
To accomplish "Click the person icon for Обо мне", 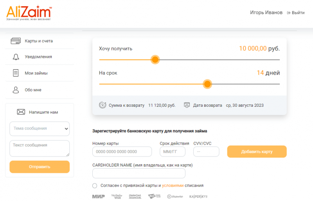I will click(16, 90).
